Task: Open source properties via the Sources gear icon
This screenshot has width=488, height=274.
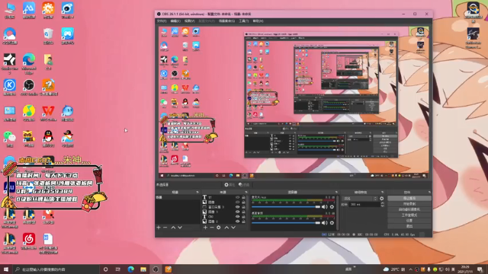Action: click(x=219, y=228)
